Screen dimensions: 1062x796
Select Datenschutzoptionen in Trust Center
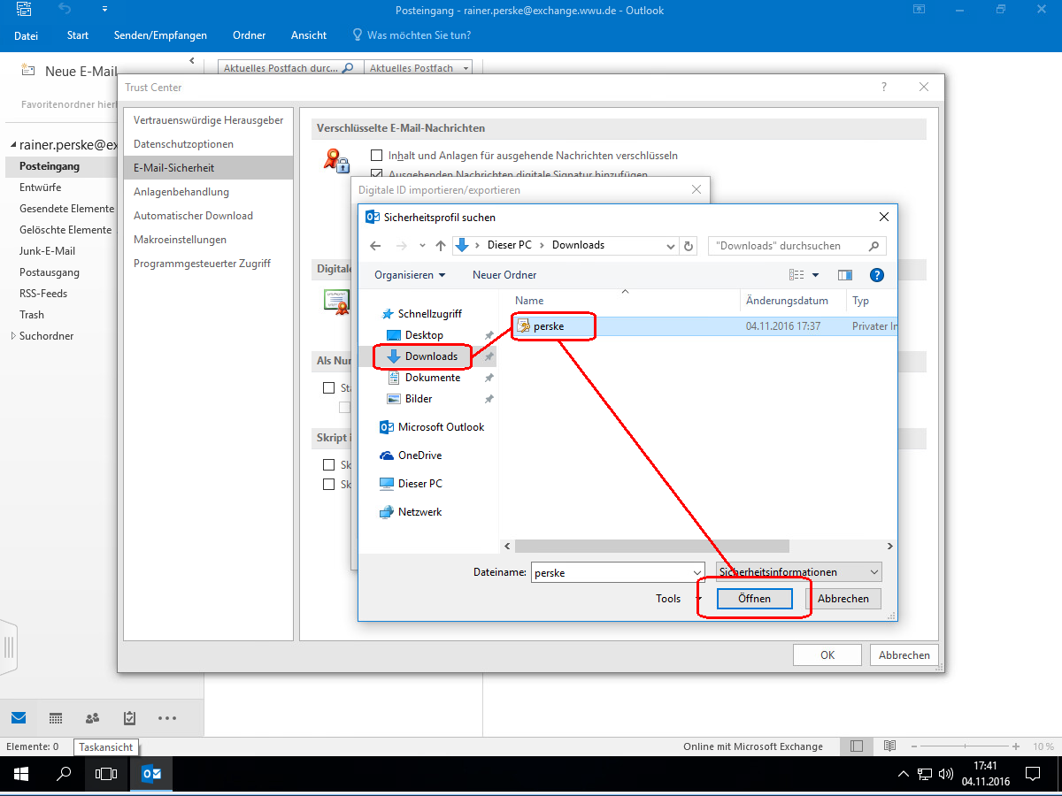(183, 144)
